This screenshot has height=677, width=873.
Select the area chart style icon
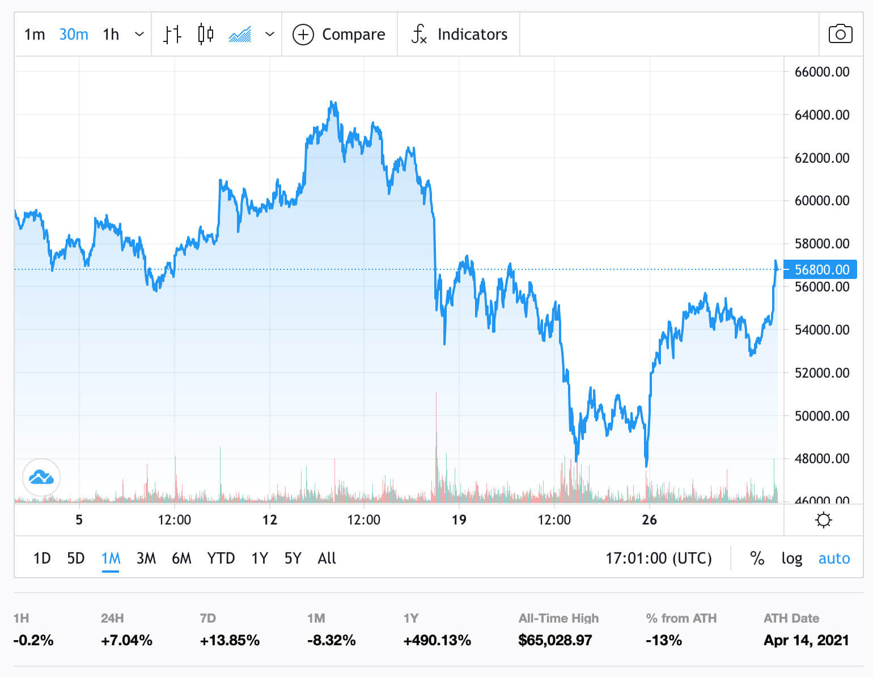point(240,34)
